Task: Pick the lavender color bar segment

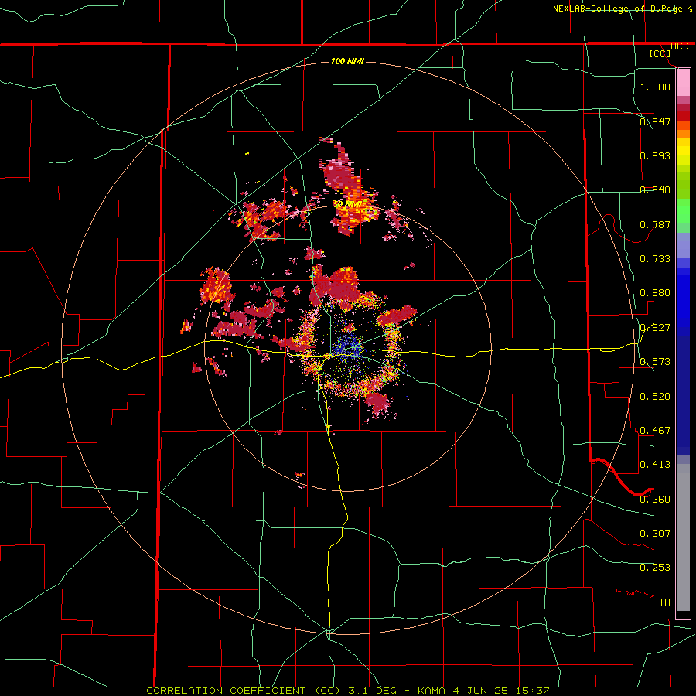Action: coord(683,246)
